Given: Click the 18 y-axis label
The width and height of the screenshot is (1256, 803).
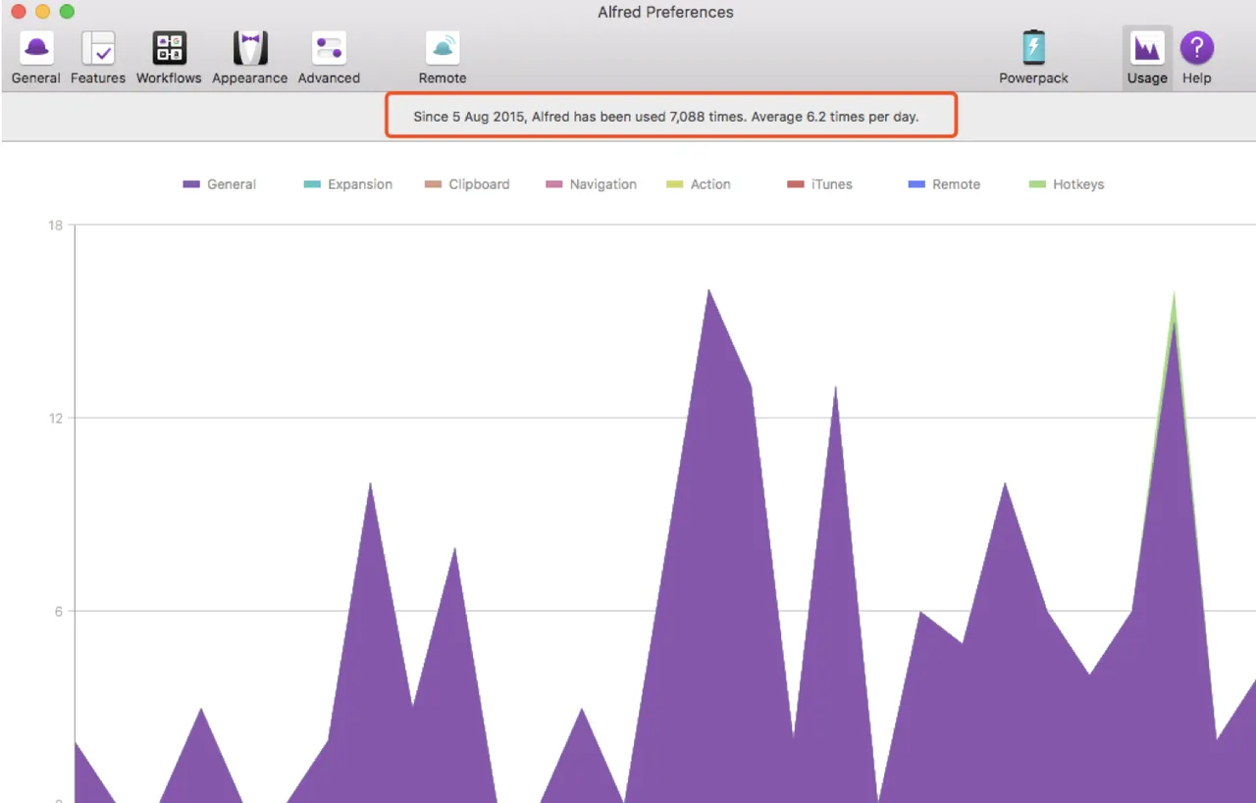Looking at the screenshot, I should pos(55,226).
